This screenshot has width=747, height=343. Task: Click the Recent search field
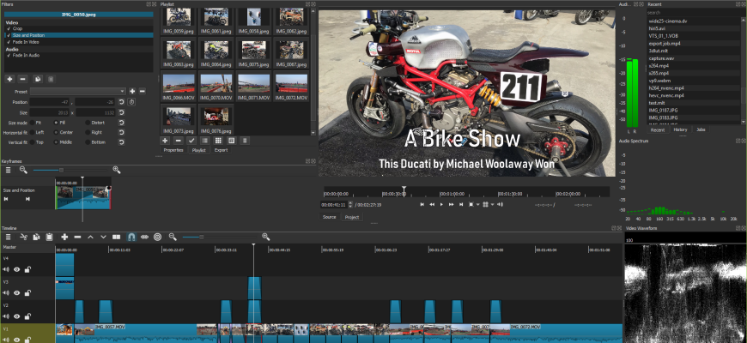tap(694, 13)
